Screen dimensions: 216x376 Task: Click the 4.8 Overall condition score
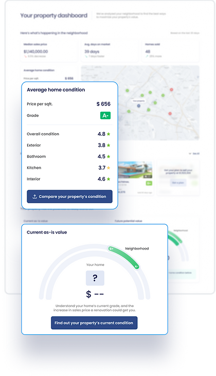[x=101, y=134]
